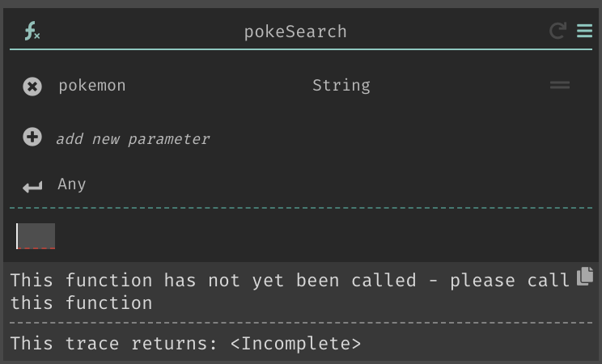602x364 pixels.
Task: Open the hamburger menu for pokeSearch
Action: 584,31
